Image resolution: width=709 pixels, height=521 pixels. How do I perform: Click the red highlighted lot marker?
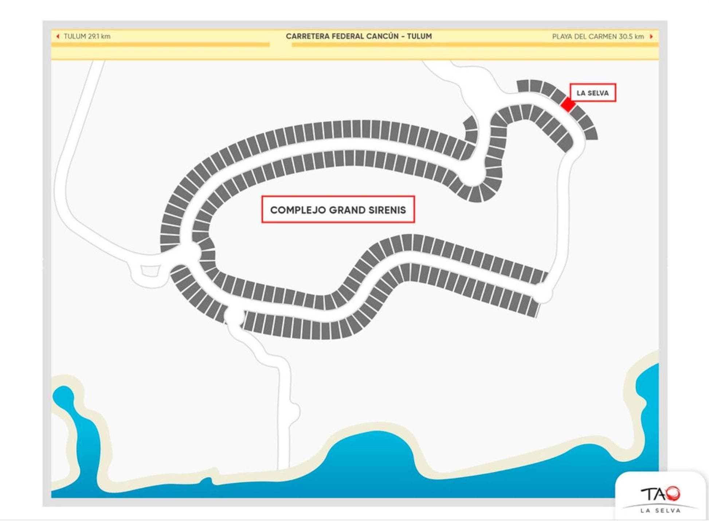pyautogui.click(x=568, y=104)
